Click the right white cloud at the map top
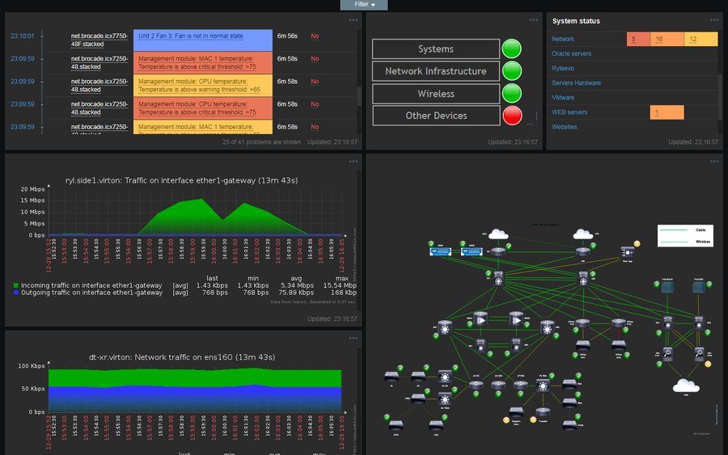This screenshot has width=728, height=455. [x=582, y=234]
